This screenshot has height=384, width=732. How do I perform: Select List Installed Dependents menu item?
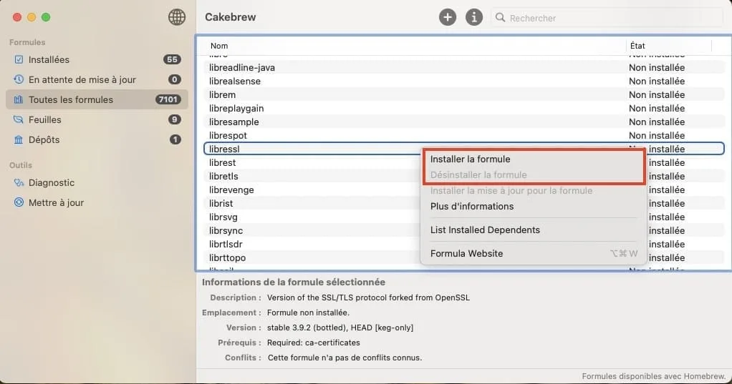tap(533, 230)
